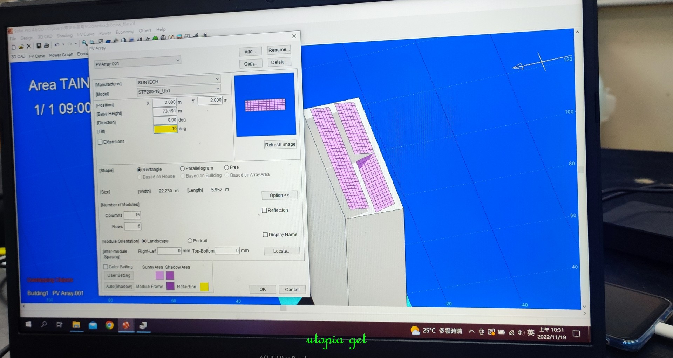This screenshot has width=673, height=358.
Task: Click the Zoom Out magnifier icon
Action: (x=92, y=42)
